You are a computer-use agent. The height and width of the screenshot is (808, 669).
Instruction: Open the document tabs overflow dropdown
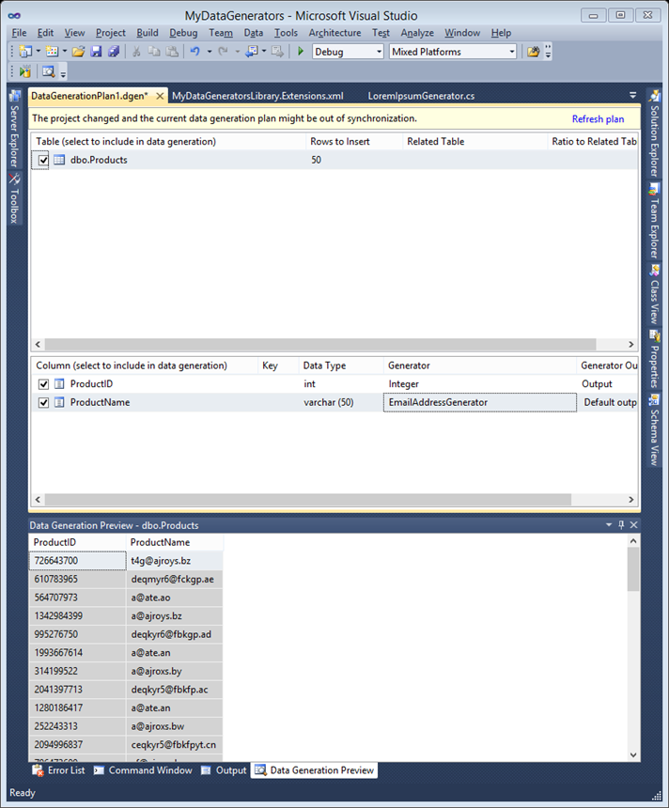coord(632,95)
